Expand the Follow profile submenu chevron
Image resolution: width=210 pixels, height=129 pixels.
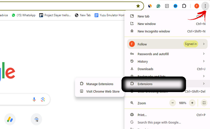[x=204, y=44]
